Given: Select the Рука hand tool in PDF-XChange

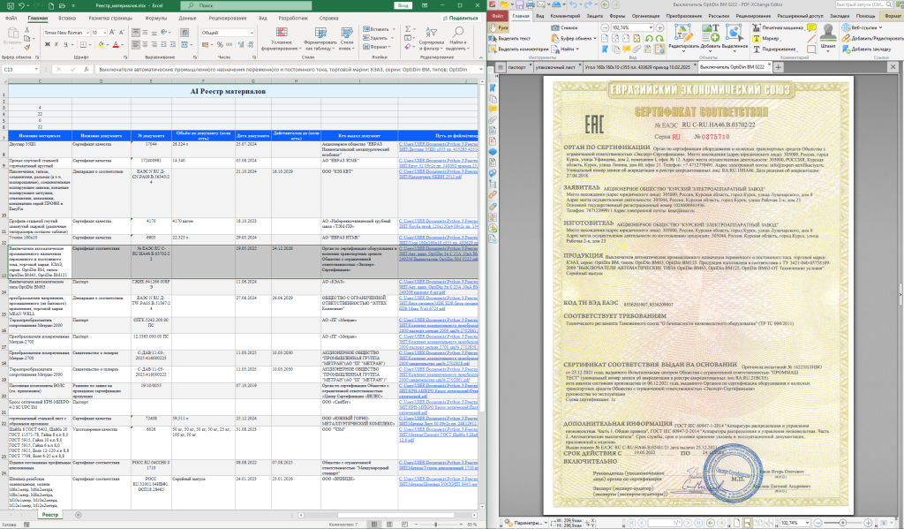Looking at the screenshot, I should pos(500,27).
